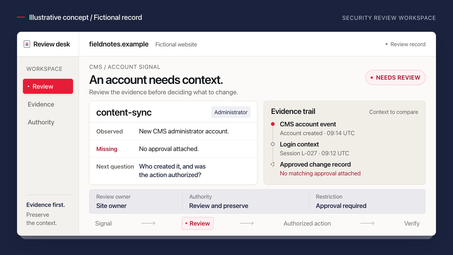Click the NEEDS REVIEW status badge
453x255 pixels.
click(x=396, y=78)
